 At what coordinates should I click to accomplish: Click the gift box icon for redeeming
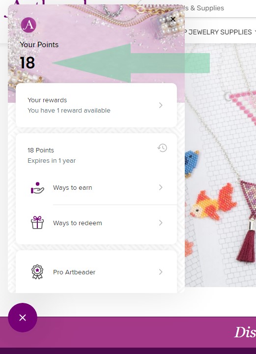[x=37, y=223]
